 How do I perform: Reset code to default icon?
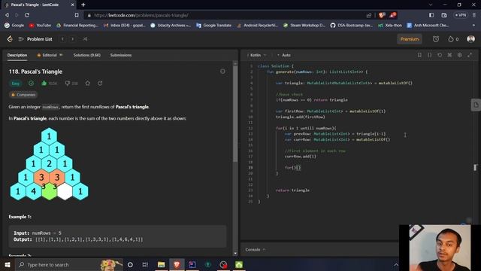coord(440,55)
